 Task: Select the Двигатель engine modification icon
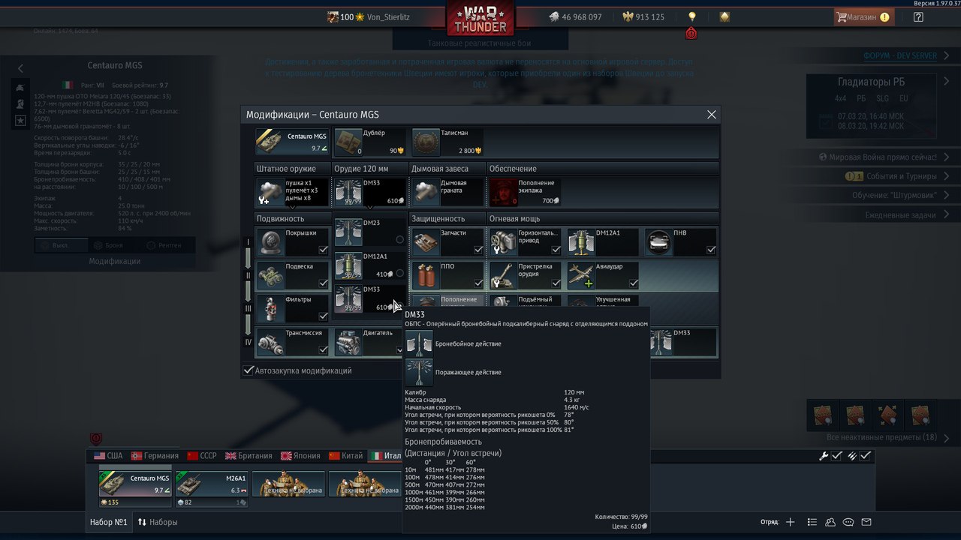tap(348, 342)
